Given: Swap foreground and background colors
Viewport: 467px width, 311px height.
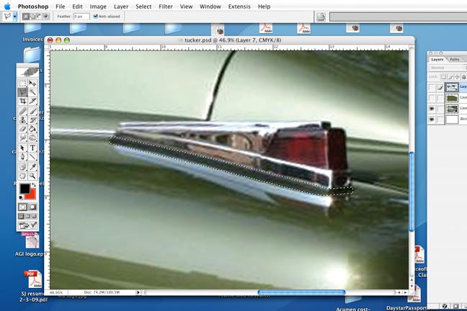Looking at the screenshot, I should pyautogui.click(x=34, y=186).
